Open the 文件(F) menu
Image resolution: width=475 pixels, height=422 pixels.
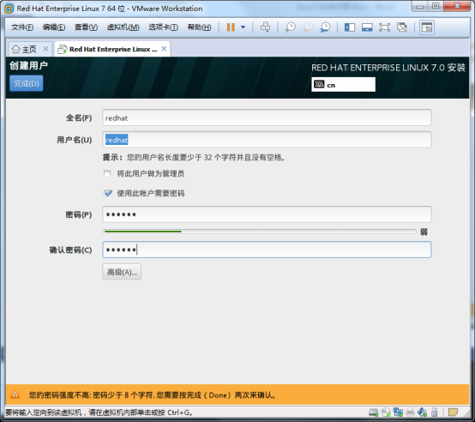22,27
